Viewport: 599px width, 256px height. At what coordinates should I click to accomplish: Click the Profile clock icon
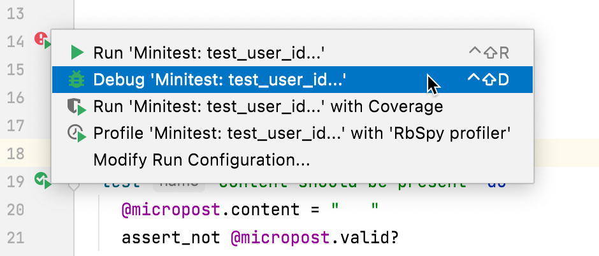click(x=76, y=133)
